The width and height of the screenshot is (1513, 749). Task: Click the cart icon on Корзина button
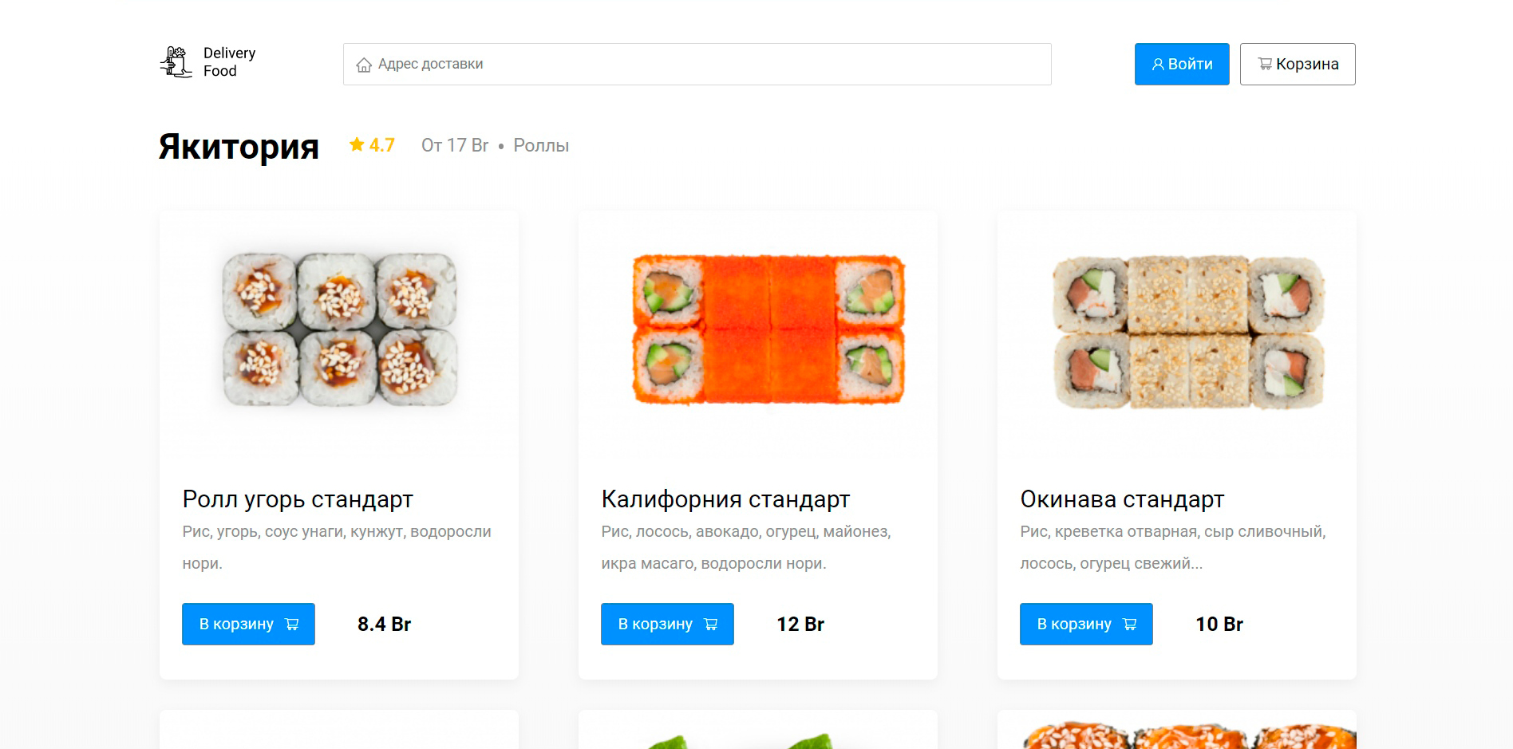1265,64
